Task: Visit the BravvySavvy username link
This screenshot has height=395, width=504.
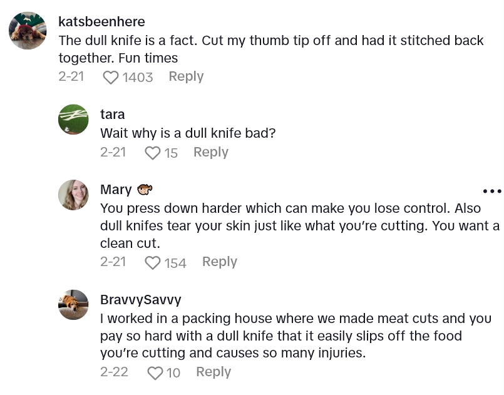Action: point(140,300)
